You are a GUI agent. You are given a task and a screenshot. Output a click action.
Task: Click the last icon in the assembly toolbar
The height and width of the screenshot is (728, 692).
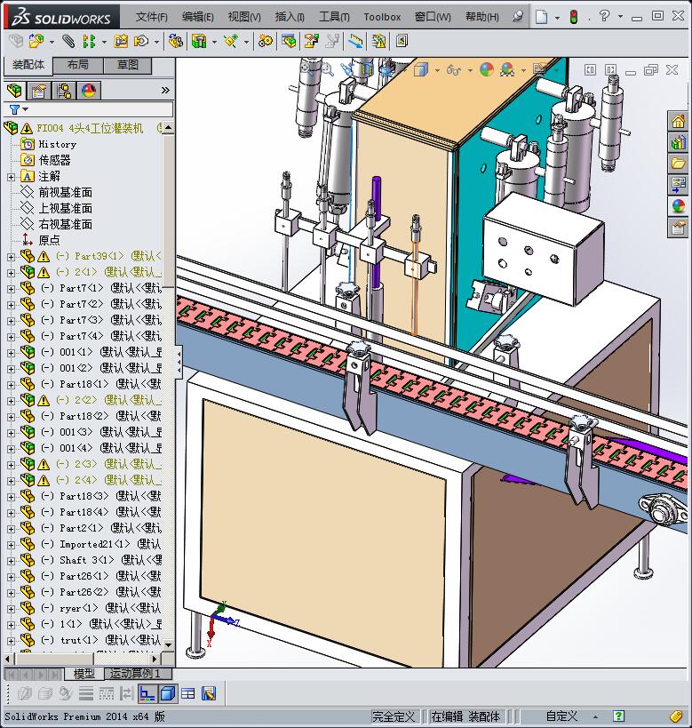tap(402, 41)
